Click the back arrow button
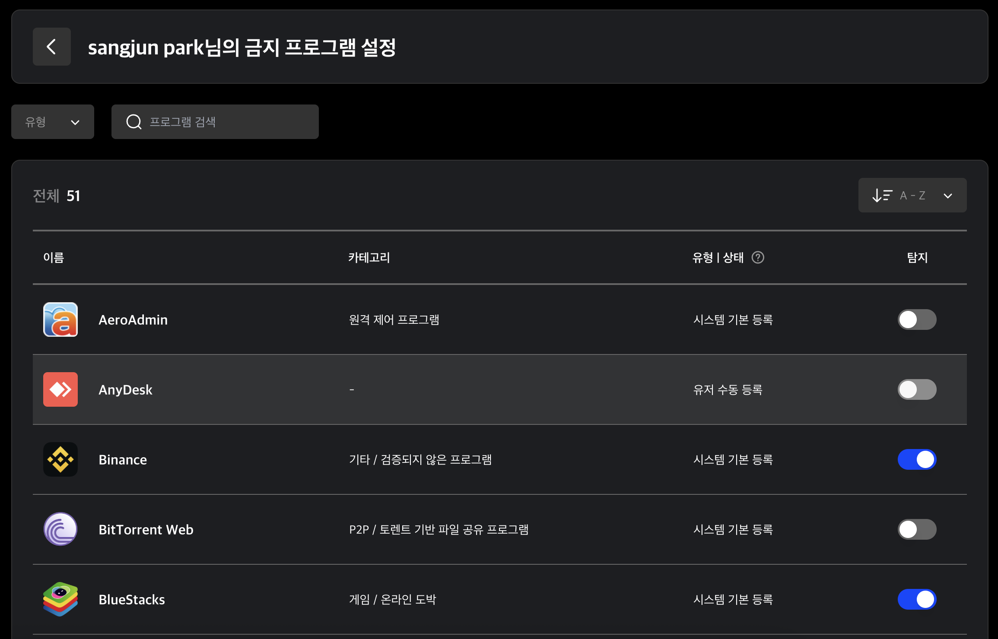 click(x=51, y=47)
